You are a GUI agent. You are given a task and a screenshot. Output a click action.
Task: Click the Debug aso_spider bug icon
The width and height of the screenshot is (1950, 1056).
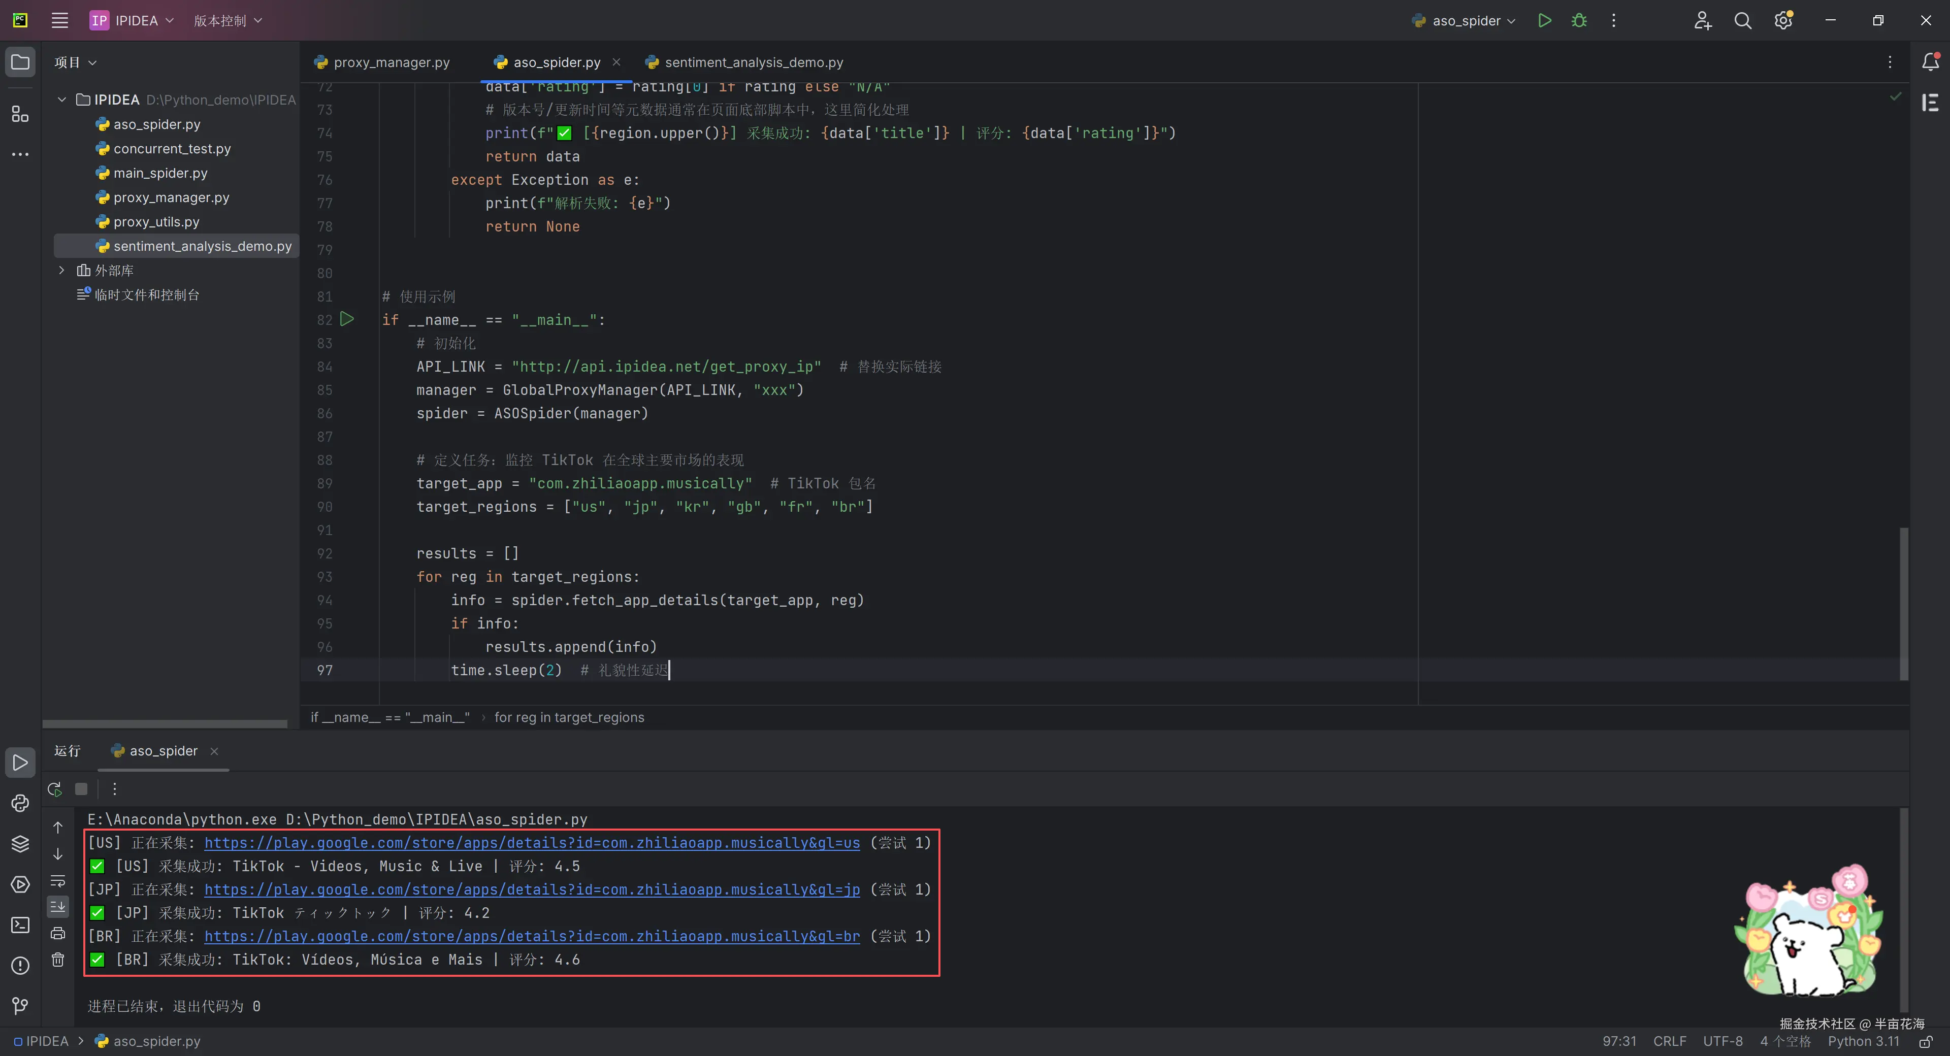1579,20
